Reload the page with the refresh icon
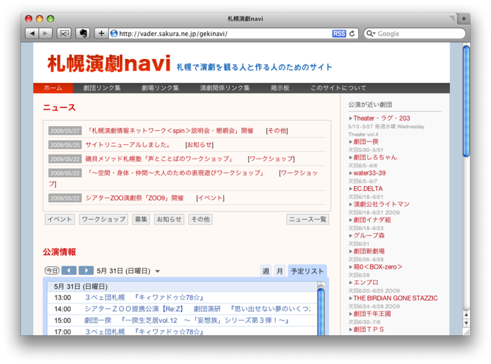 pos(352,34)
